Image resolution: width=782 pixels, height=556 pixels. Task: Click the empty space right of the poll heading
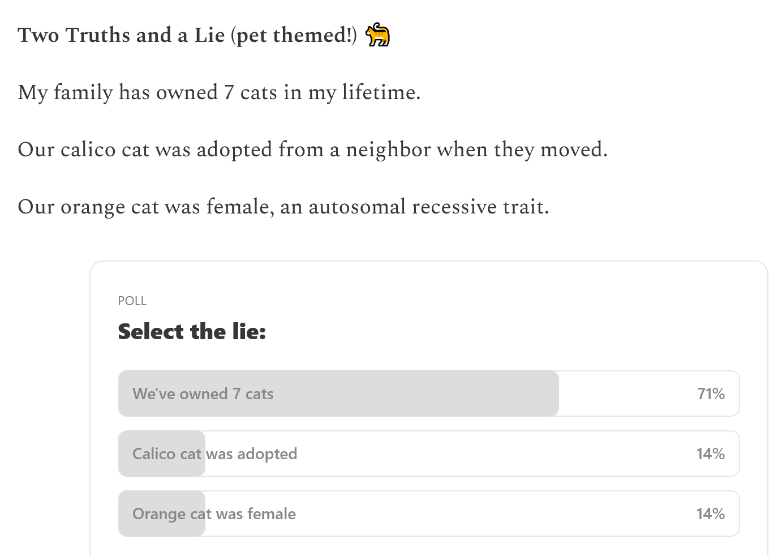502,332
